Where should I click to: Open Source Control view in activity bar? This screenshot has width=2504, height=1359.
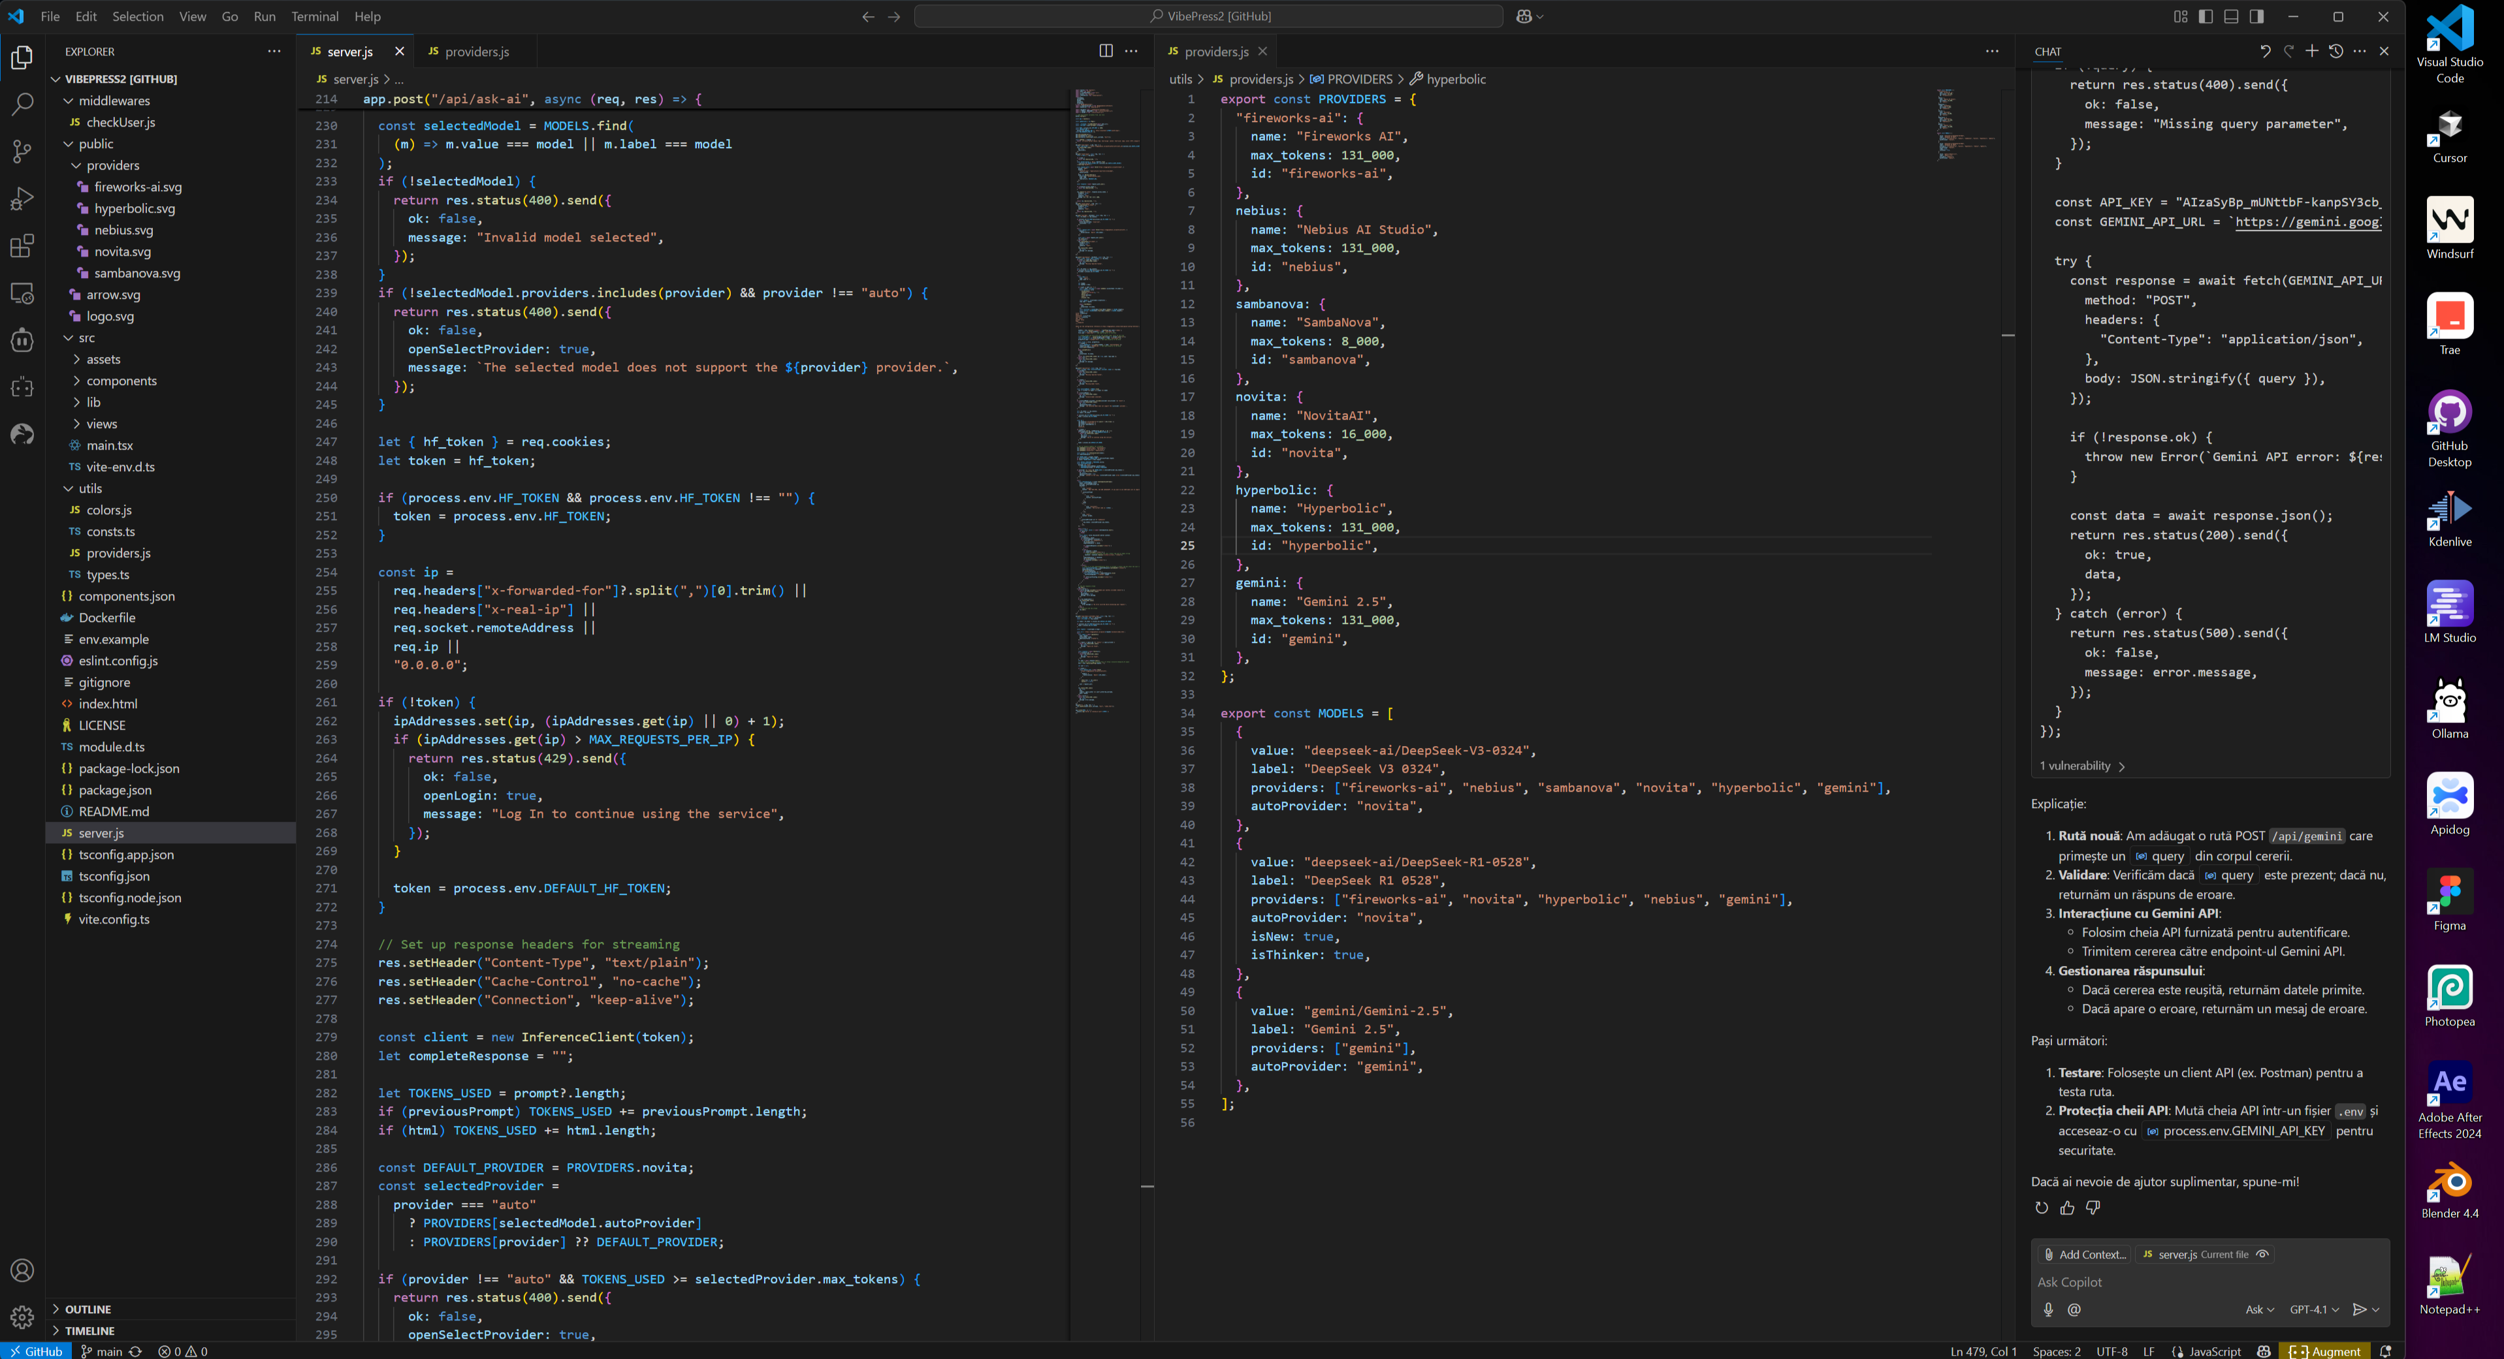pos(22,151)
